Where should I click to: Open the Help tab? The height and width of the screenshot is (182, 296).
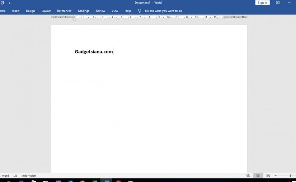pos(128,11)
